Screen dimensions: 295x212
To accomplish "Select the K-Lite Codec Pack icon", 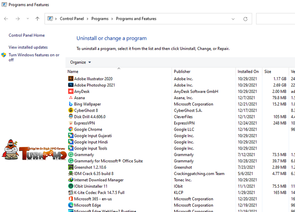I will pos(71,192).
